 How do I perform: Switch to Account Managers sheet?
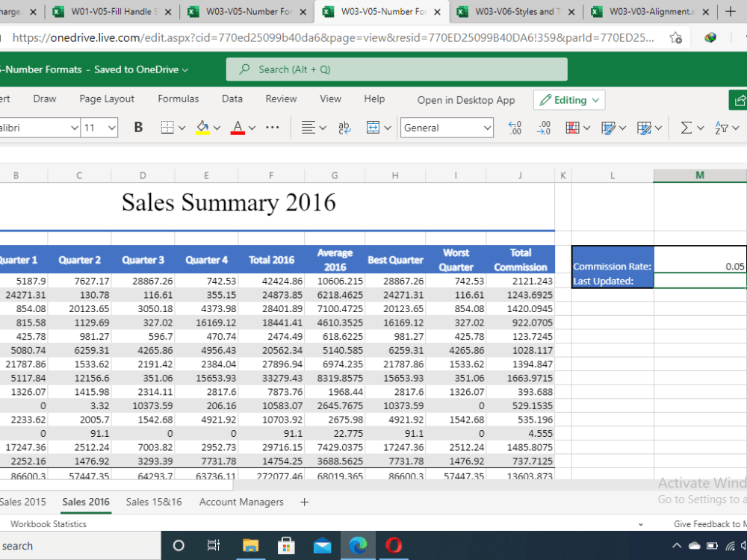(x=241, y=502)
